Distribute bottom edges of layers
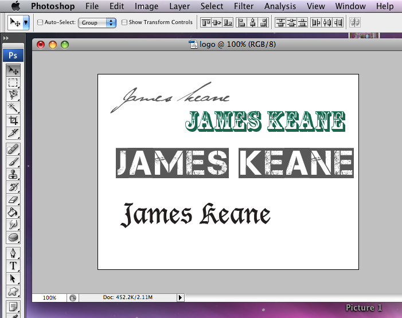This screenshot has width=402, height=318. (x=303, y=22)
